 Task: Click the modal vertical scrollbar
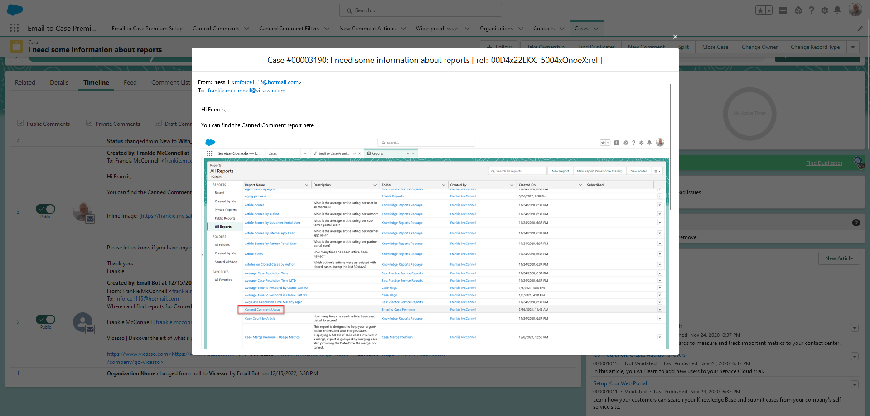pos(670,146)
